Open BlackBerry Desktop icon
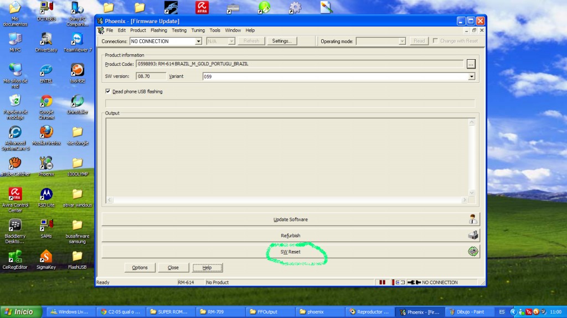This screenshot has width=567, height=318. pyautogui.click(x=15, y=231)
